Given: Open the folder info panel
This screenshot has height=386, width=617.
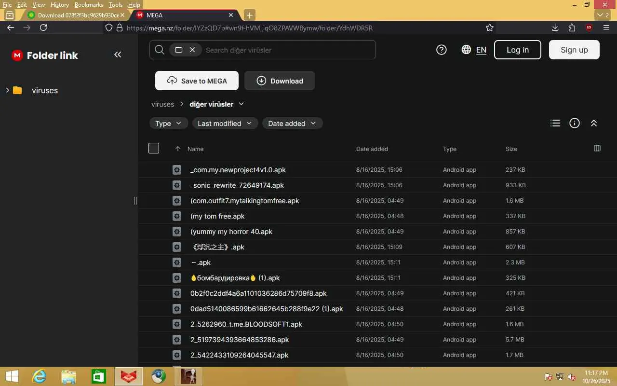Looking at the screenshot, I should click(575, 123).
